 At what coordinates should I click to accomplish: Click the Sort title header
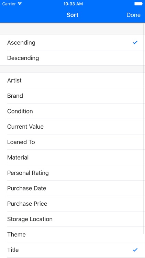[x=72, y=15]
